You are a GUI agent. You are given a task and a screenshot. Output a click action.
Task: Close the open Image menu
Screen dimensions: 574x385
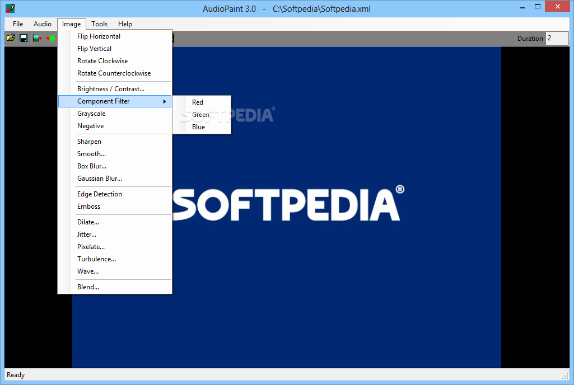click(71, 24)
